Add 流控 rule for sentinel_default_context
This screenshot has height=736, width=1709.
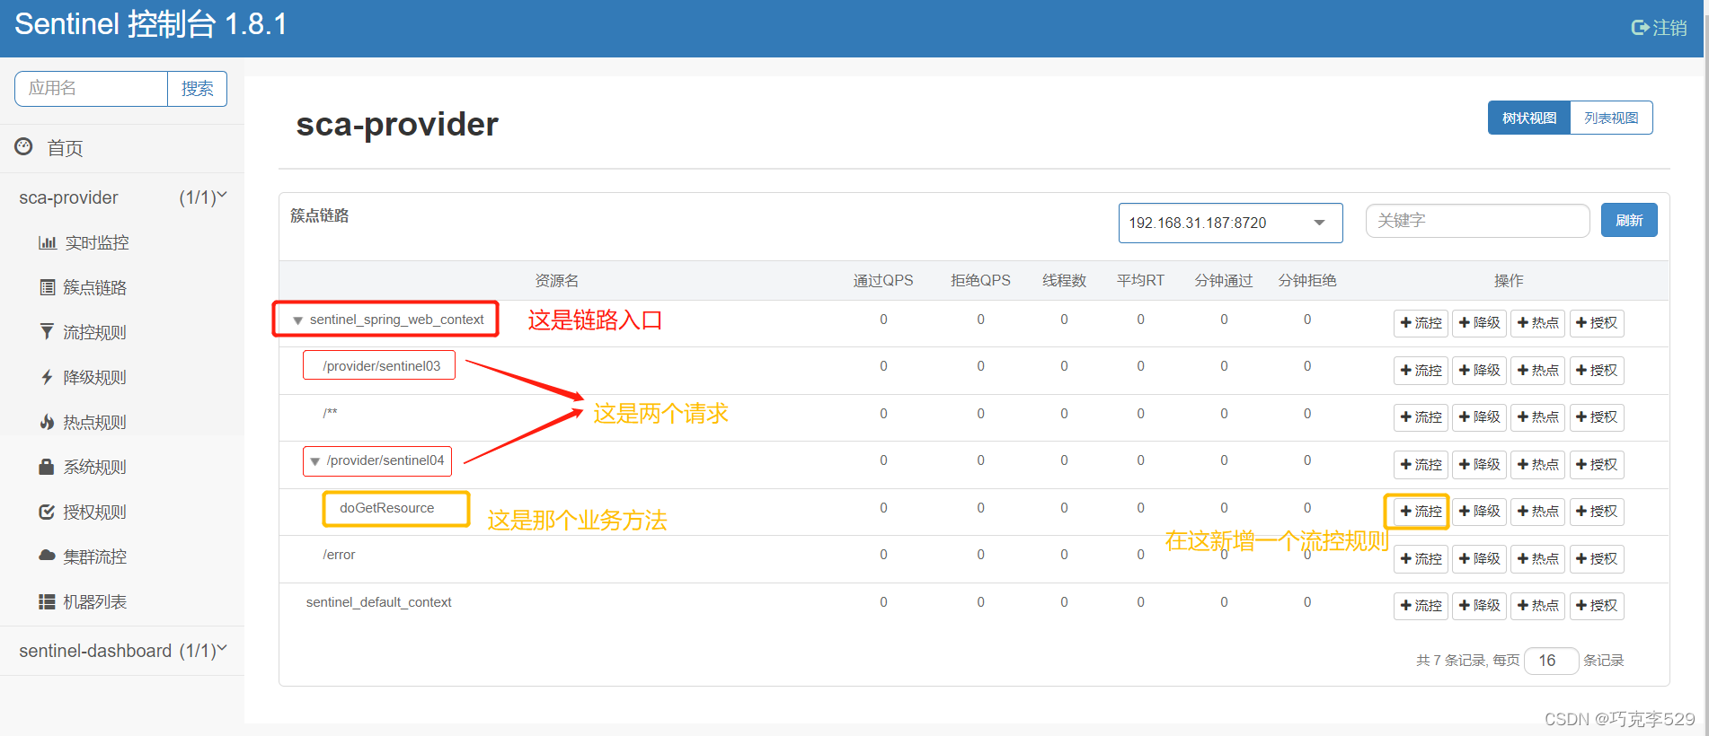pos(1421,606)
